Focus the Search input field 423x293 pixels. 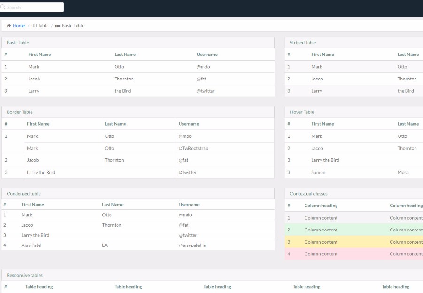(x=32, y=8)
